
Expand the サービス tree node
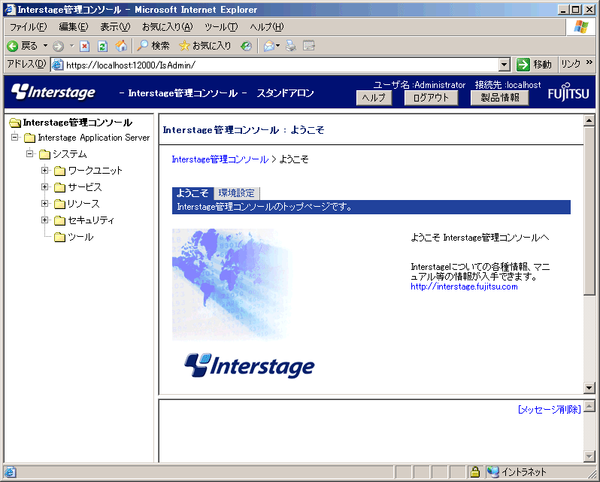pyautogui.click(x=45, y=186)
